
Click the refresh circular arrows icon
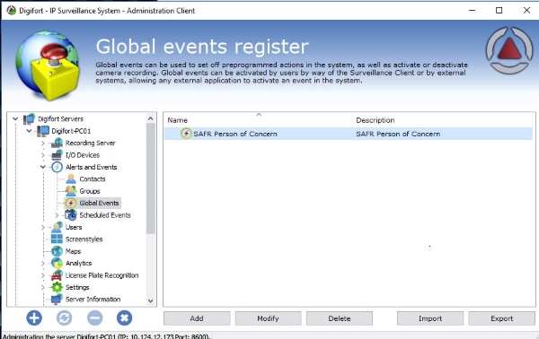(x=65, y=317)
